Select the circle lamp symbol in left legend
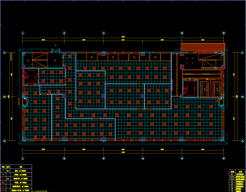Screen dimensions: 246x192 (3, 174)
